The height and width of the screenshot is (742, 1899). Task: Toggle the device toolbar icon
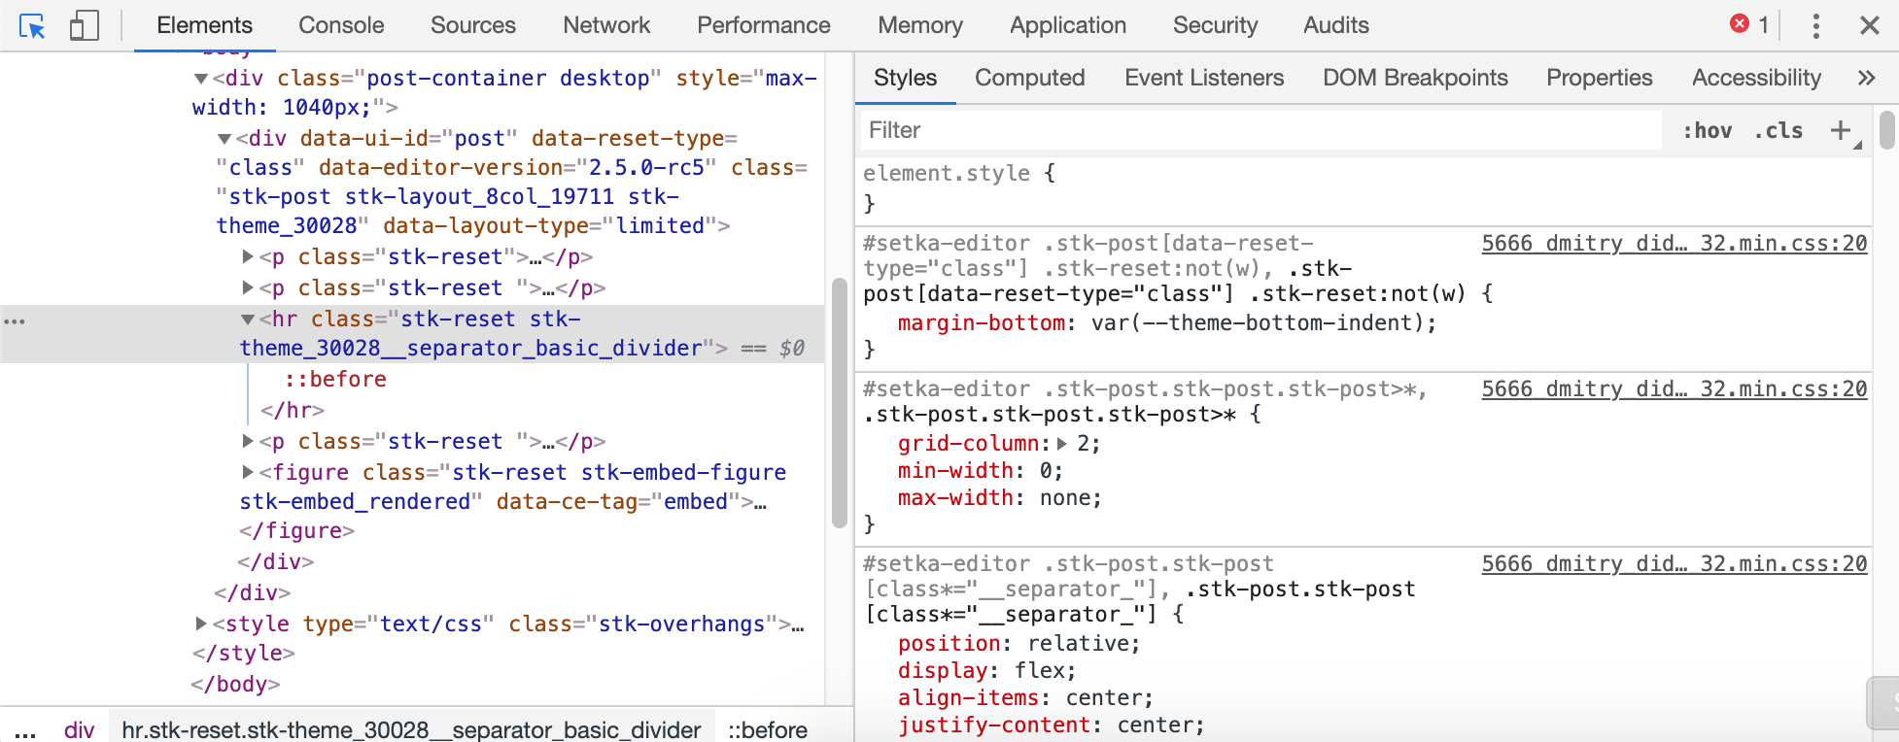click(x=85, y=26)
